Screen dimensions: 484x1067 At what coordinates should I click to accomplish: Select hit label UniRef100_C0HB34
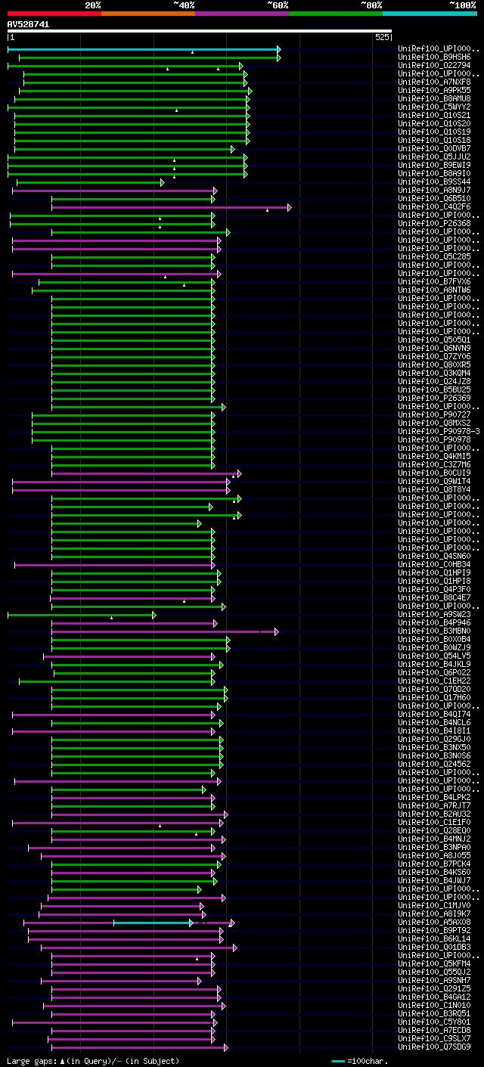(434, 564)
